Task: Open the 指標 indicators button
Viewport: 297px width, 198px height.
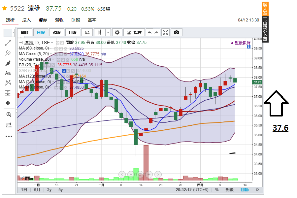Action: tap(134, 32)
